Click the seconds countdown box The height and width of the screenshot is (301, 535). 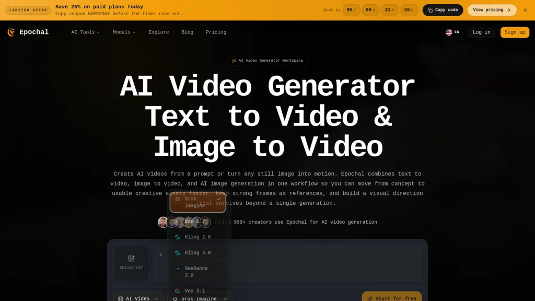click(409, 10)
